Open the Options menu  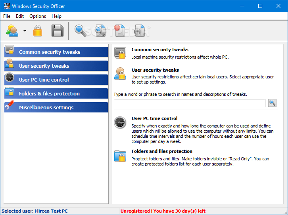click(x=38, y=16)
